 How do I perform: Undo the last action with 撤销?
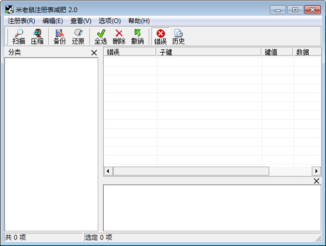pos(137,36)
